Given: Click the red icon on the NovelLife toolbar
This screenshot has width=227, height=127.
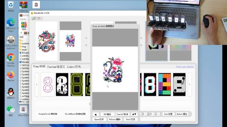Looking at the screenshot, I should click(39, 18).
